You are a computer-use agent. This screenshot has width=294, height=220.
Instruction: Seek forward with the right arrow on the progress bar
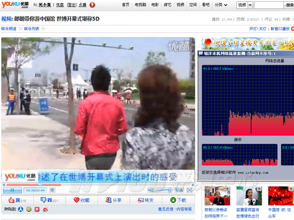click(x=193, y=185)
